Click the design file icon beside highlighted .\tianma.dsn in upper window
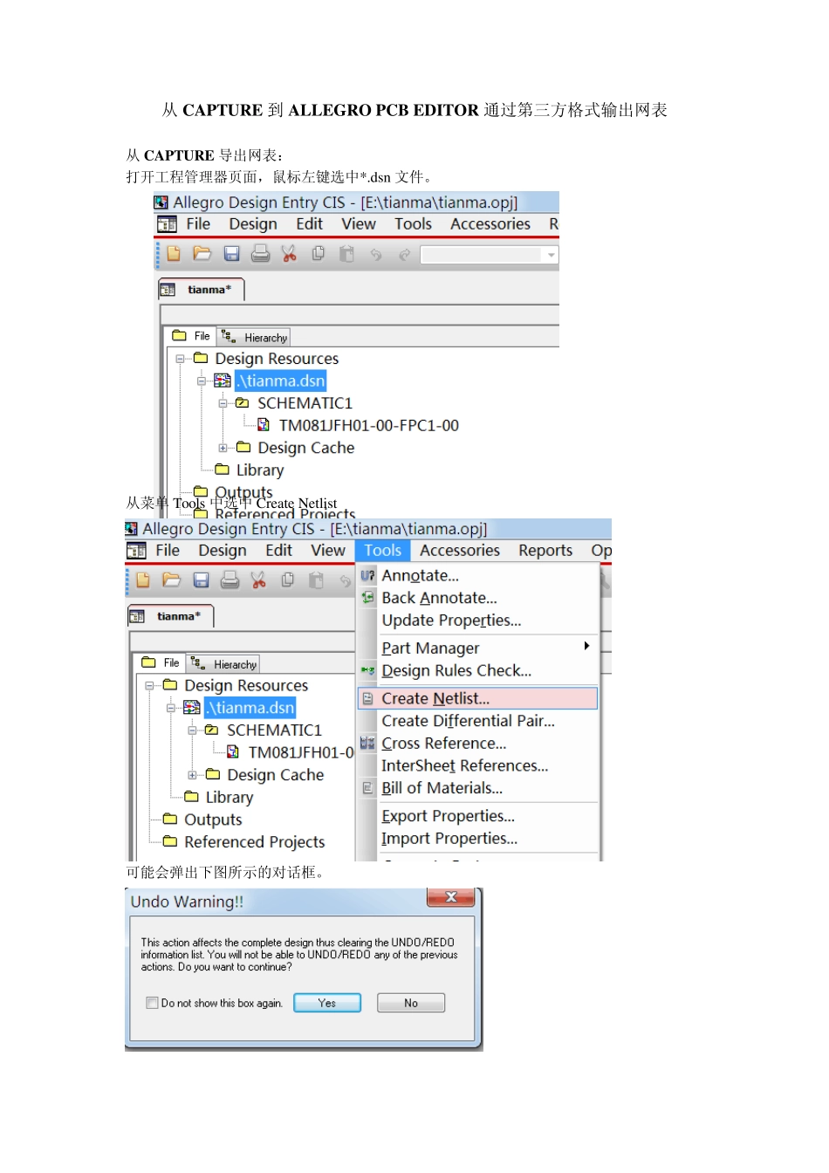This screenshot has height=1173, width=829. click(223, 381)
